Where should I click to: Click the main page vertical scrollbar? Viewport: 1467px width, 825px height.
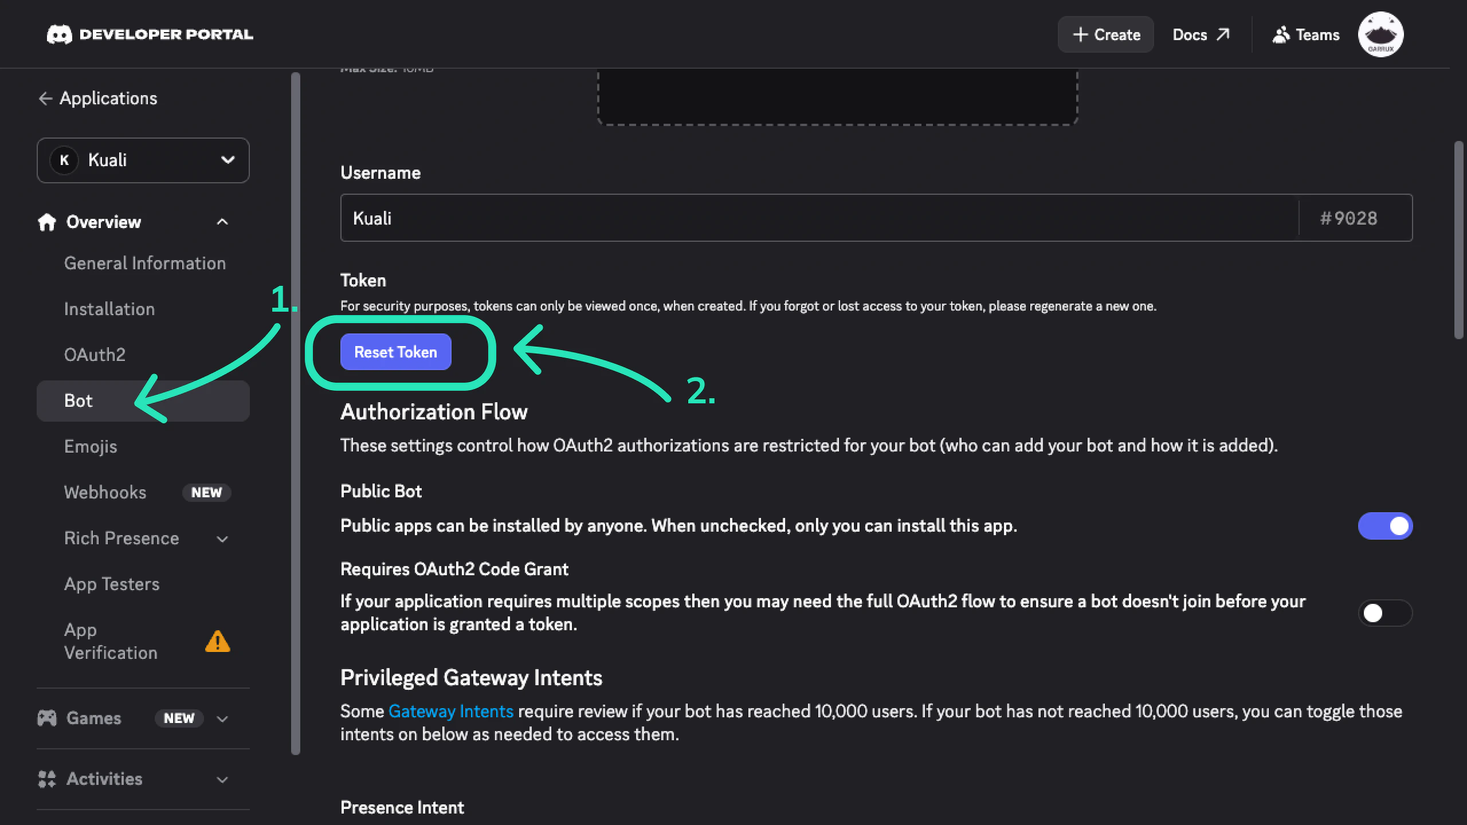point(1459,241)
